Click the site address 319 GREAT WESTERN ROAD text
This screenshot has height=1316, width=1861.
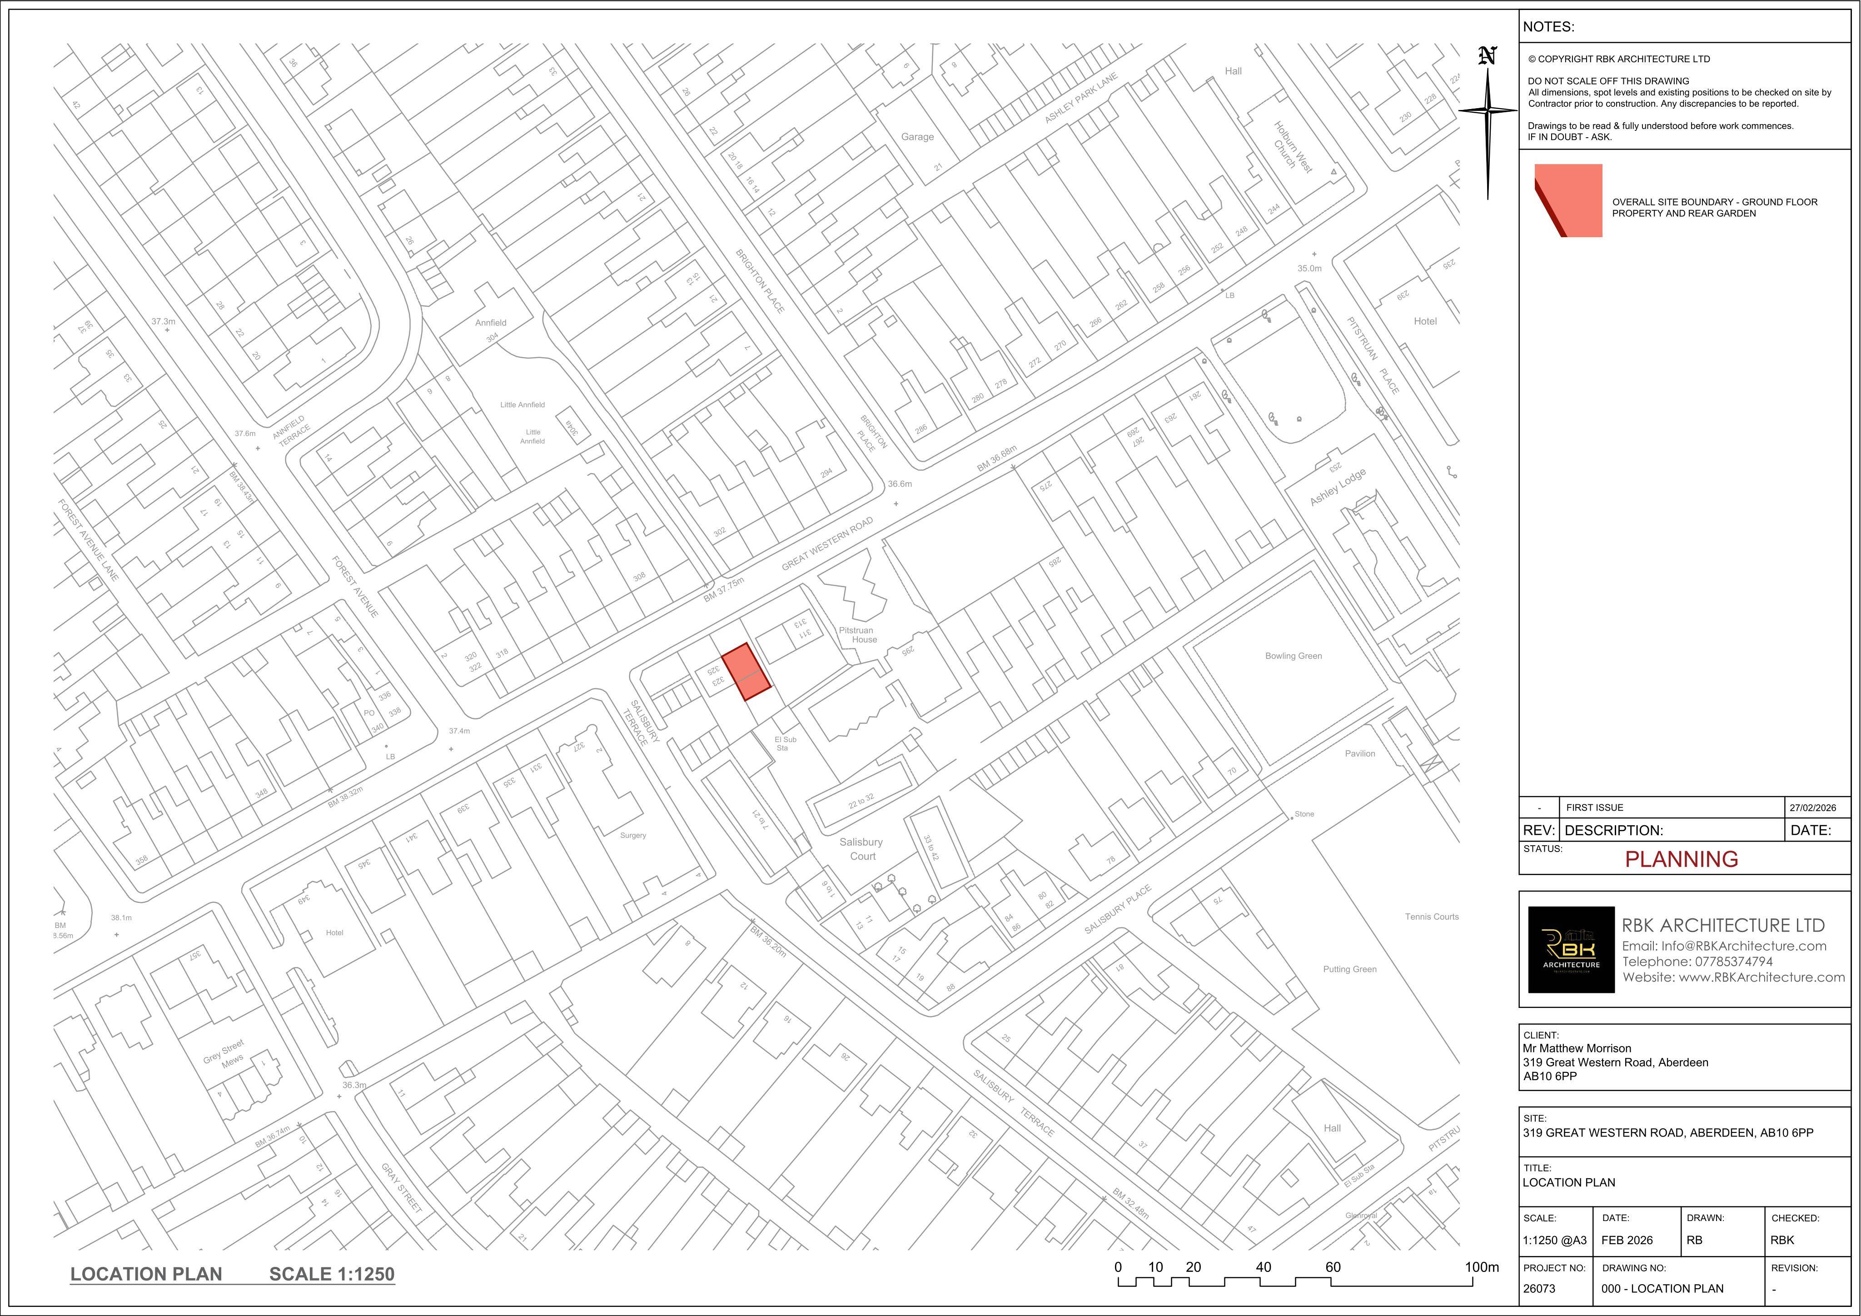pos(1668,1133)
